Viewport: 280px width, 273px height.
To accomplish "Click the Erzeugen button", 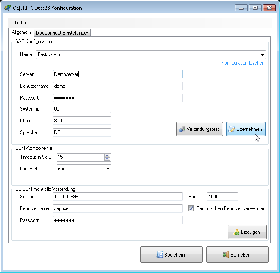I will tap(247, 232).
